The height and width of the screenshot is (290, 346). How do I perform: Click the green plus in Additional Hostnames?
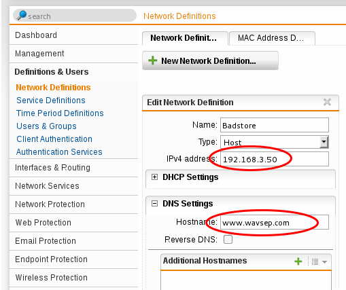point(298,261)
